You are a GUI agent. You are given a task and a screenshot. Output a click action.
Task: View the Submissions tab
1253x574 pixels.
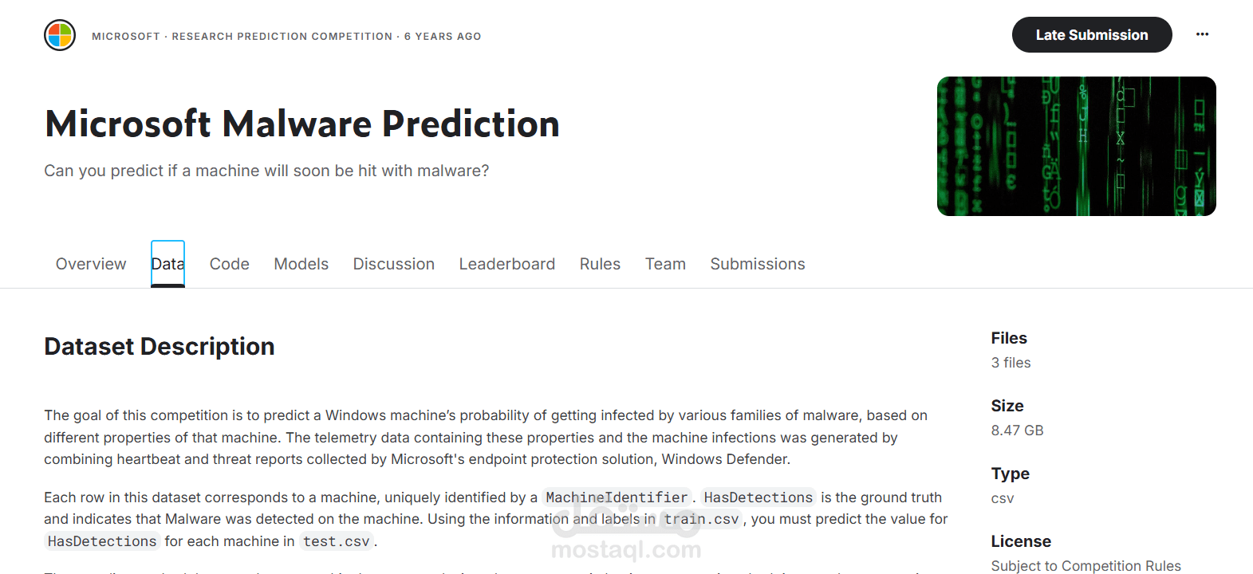coord(757,264)
